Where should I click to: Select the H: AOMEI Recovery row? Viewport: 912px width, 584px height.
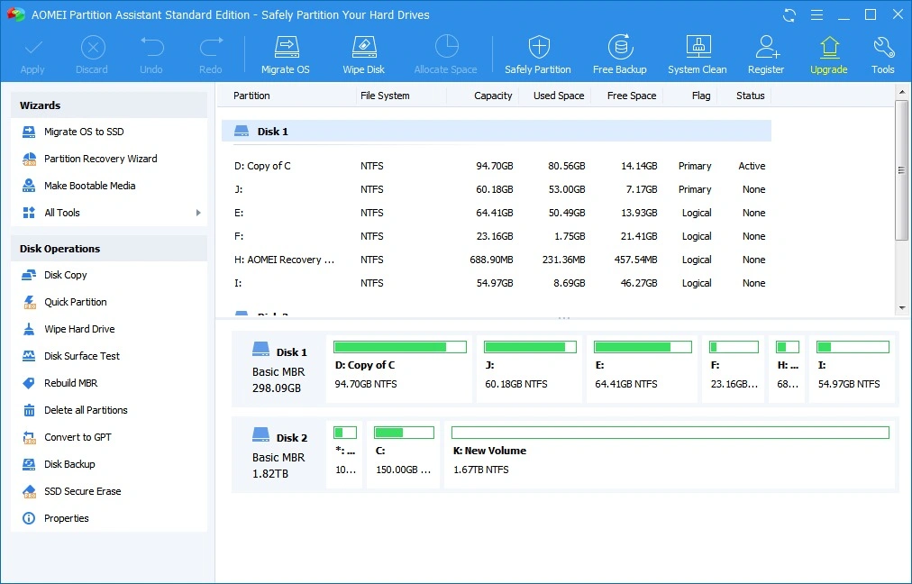pos(497,260)
